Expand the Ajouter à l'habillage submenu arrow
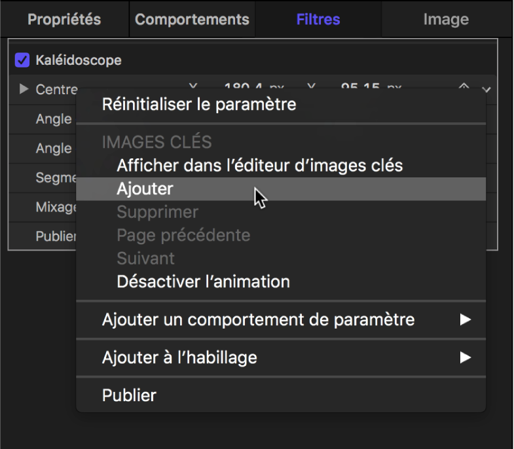Viewport: 514px width, 449px height. 465,357
